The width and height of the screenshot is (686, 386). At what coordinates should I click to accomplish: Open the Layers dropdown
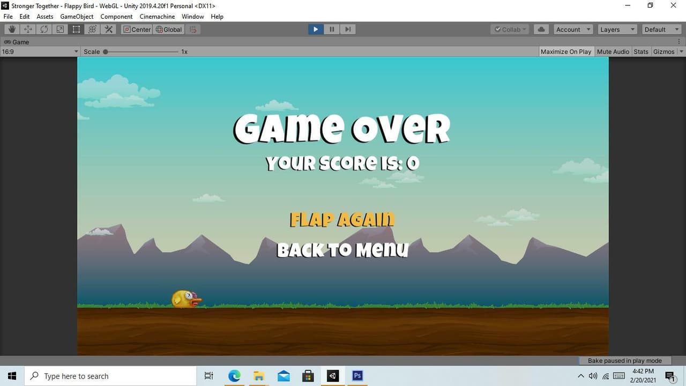click(x=617, y=29)
